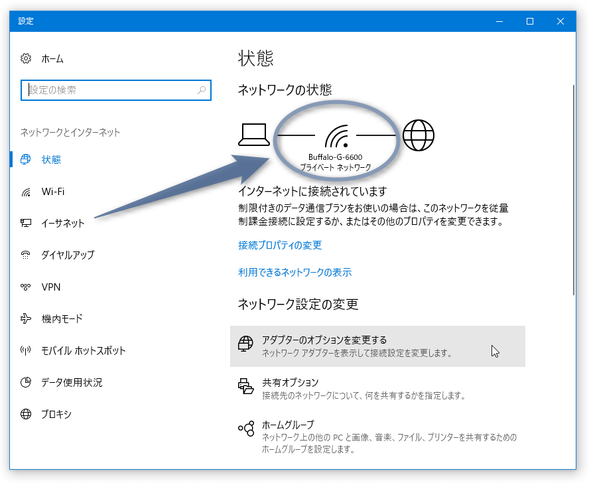Open the VPN settings page
This screenshot has height=483, width=589.
click(x=50, y=287)
